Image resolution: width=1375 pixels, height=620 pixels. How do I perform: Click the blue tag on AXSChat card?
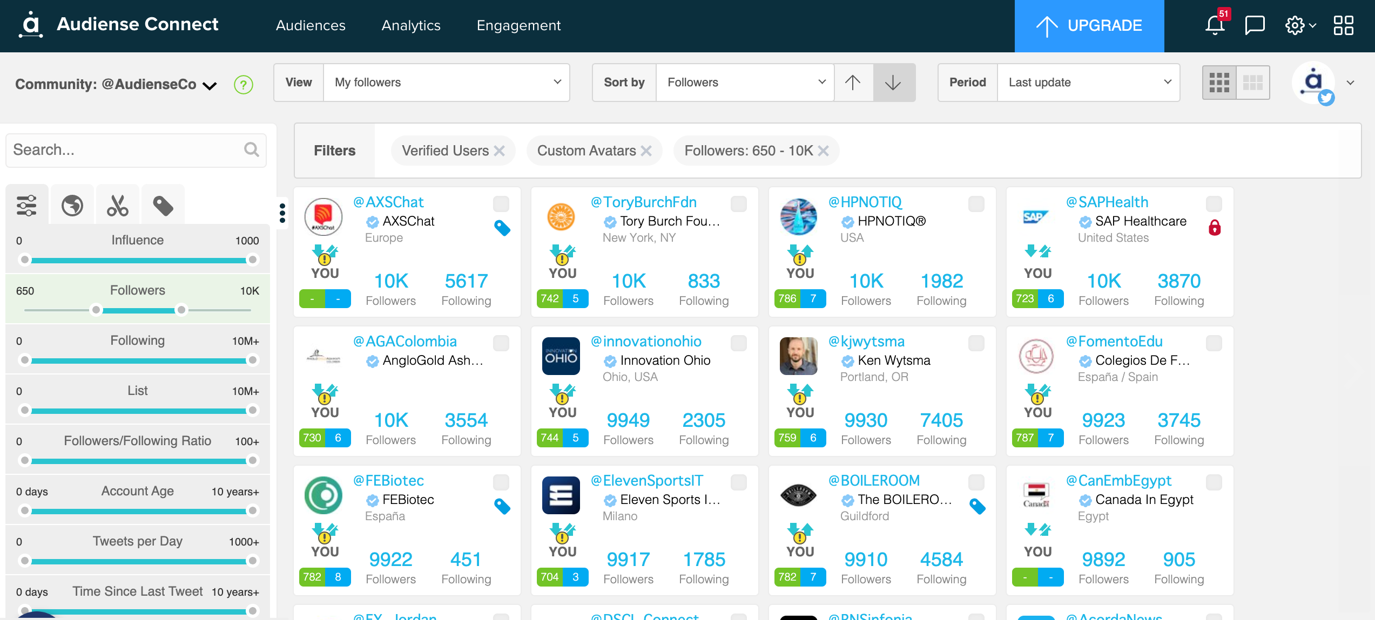point(502,228)
